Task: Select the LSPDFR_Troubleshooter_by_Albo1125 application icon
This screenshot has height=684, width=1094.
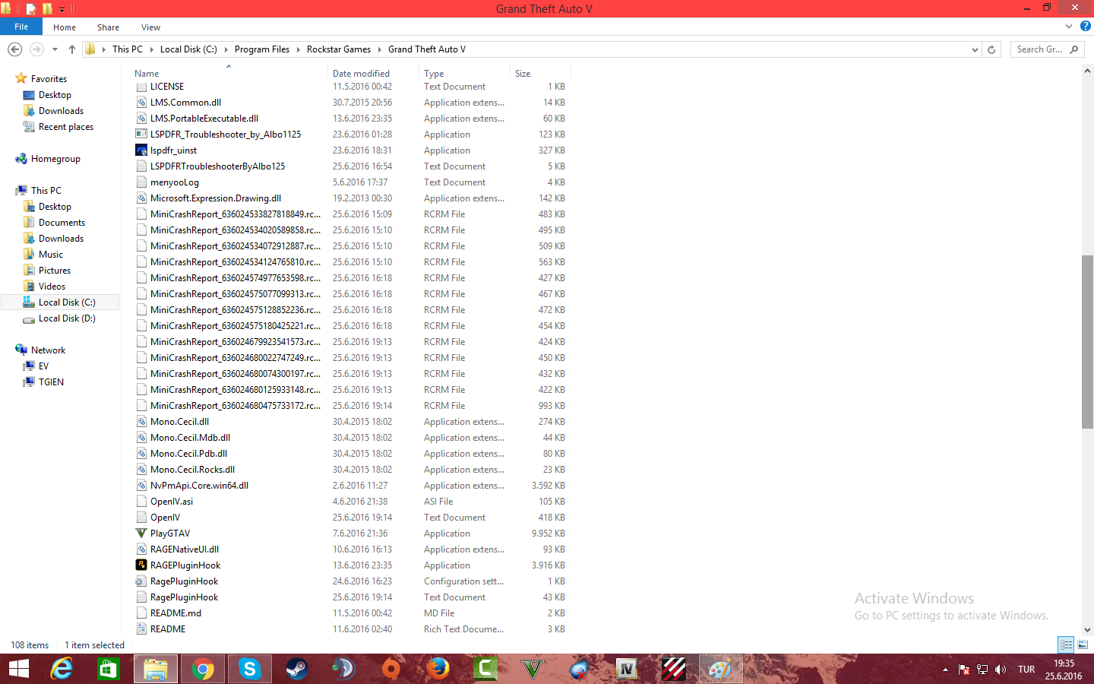Action: (141, 135)
